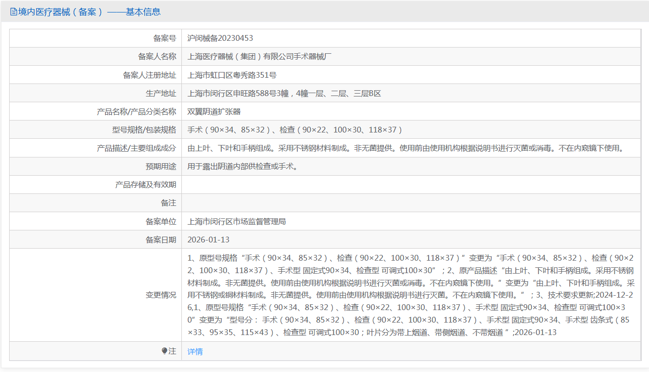Image resolution: width=649 pixels, height=372 pixels.
Task: Click the 预期用途 label
Action: tap(161, 167)
